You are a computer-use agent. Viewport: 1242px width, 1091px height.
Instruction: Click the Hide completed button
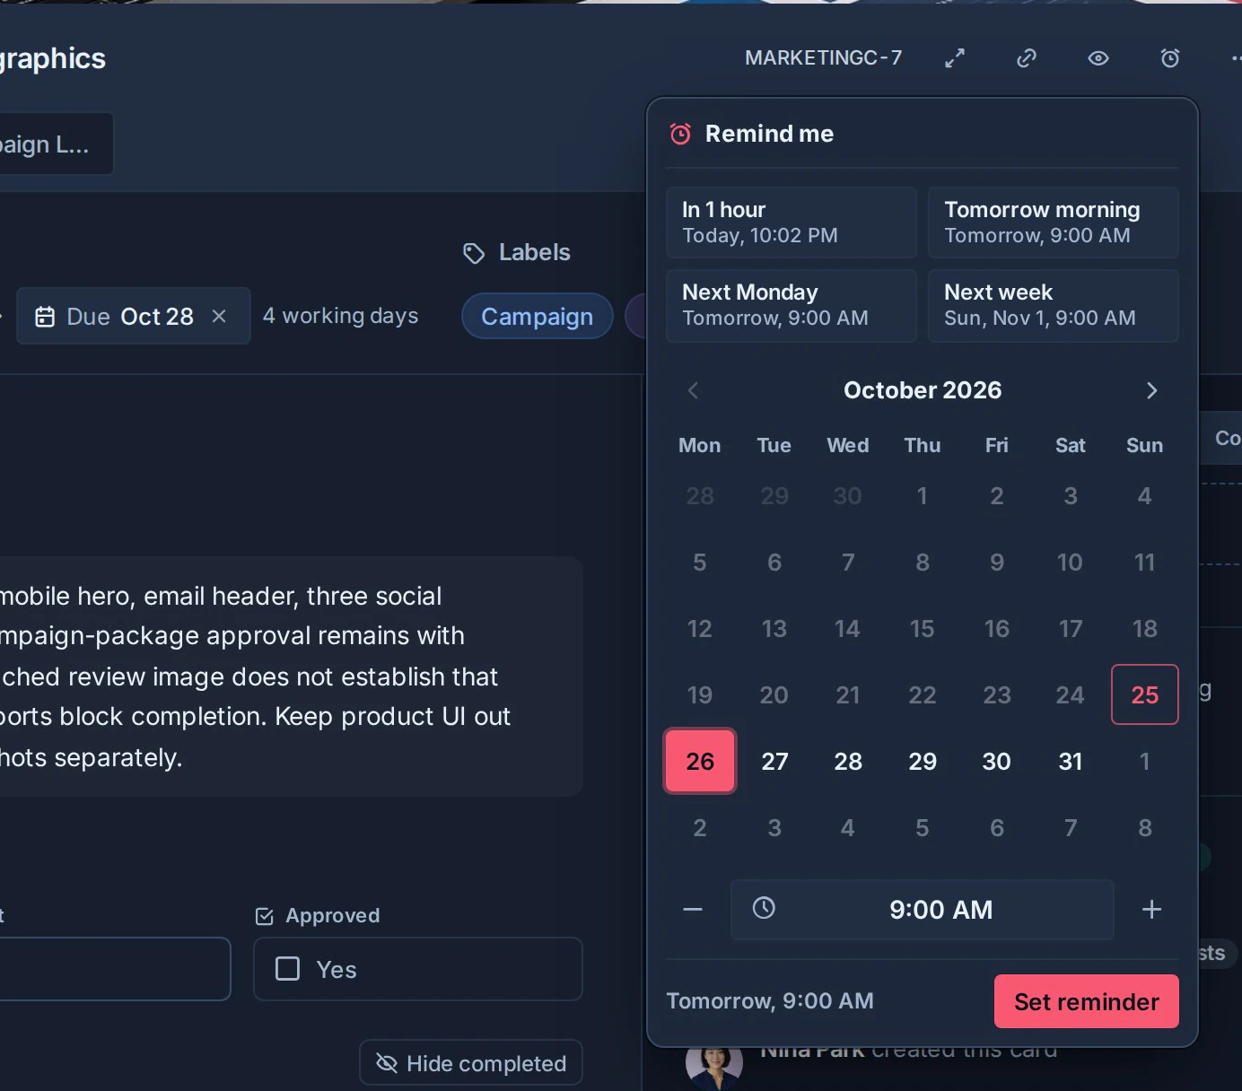tap(471, 1063)
